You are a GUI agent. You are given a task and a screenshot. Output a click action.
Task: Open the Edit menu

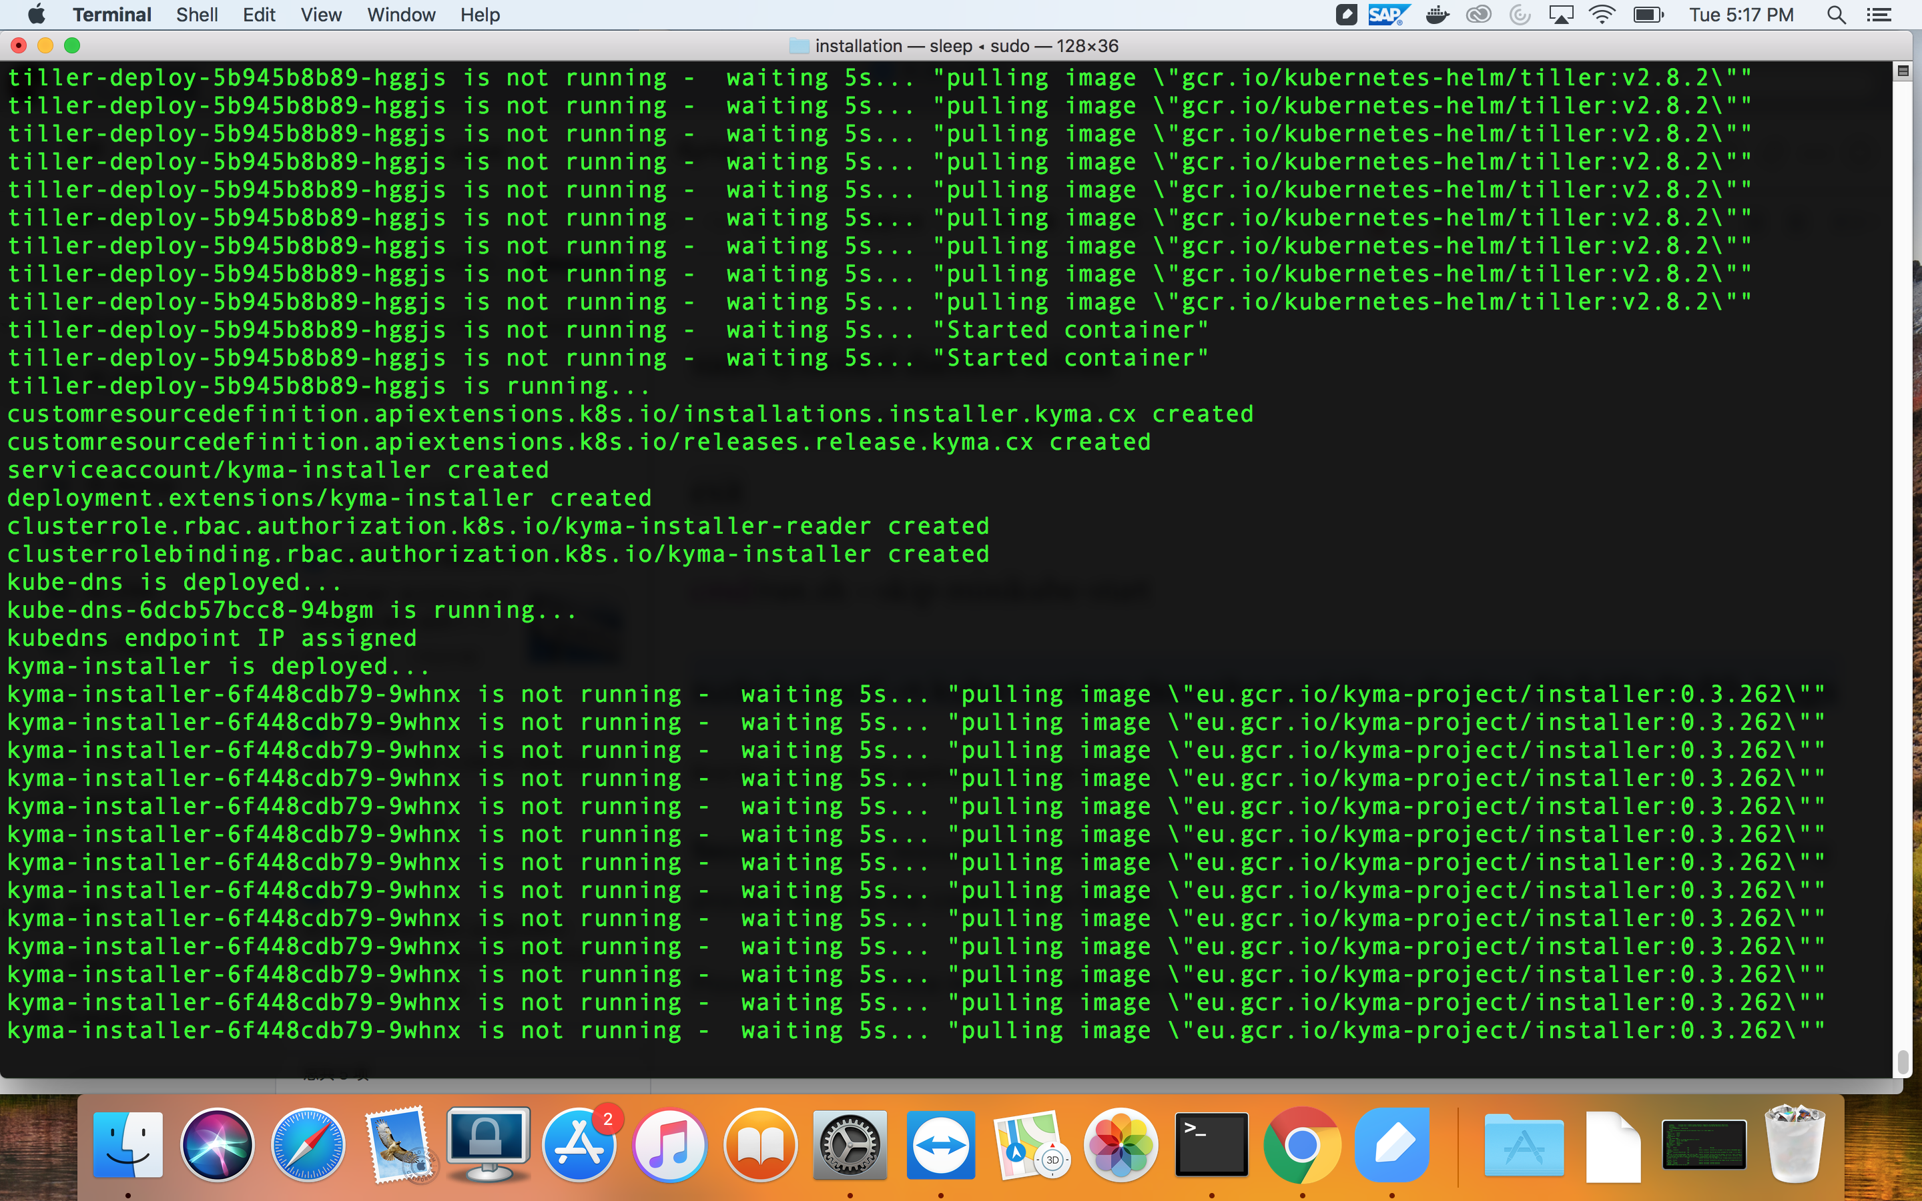(x=259, y=14)
